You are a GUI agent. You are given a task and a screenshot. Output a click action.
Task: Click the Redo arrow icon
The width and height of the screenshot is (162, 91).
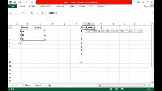pos(26,2)
